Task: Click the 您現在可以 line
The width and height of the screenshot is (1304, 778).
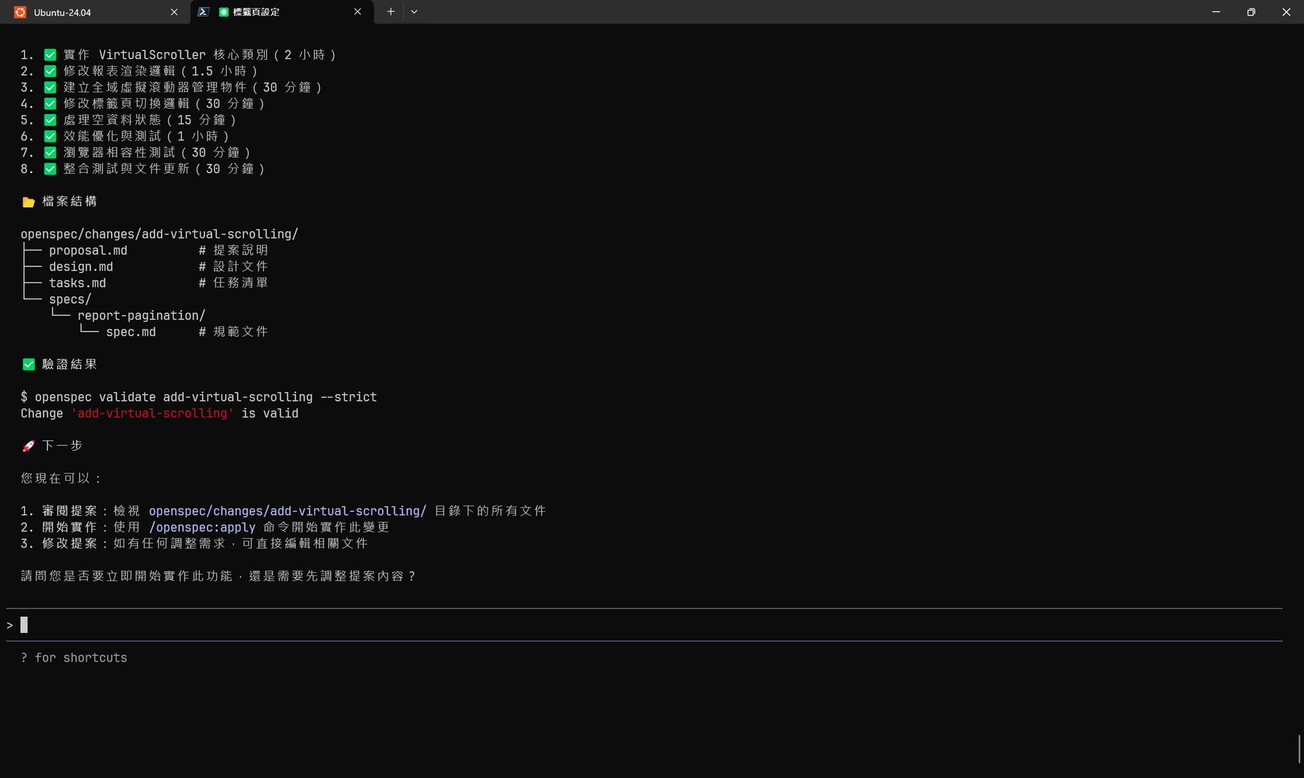Action: coord(61,479)
